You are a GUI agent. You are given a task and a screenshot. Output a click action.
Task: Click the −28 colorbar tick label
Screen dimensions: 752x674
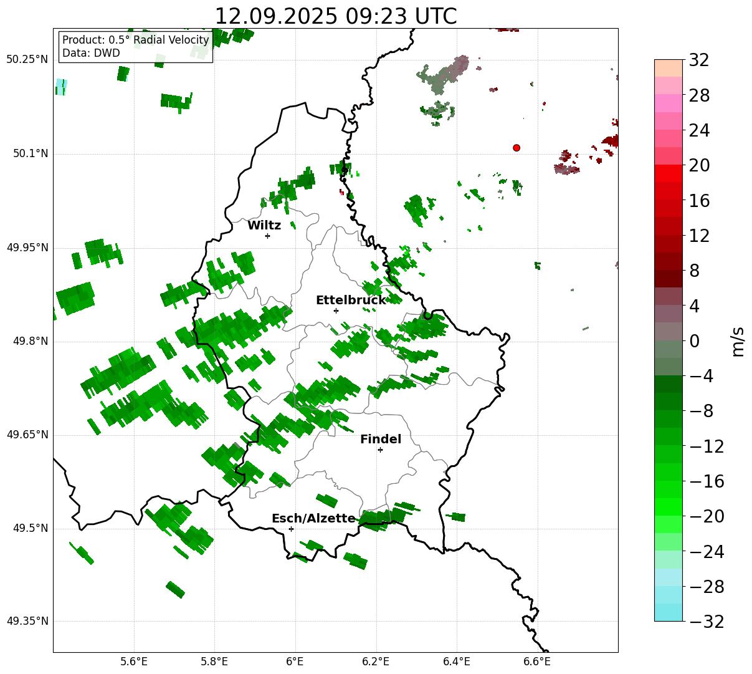(707, 587)
